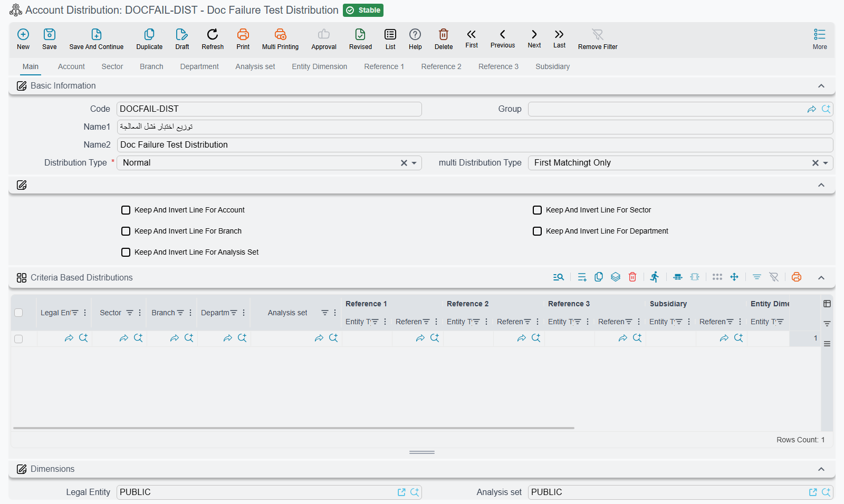The height and width of the screenshot is (504, 844).
Task: Click grid horizontal scrollbar
Action: coord(294,428)
